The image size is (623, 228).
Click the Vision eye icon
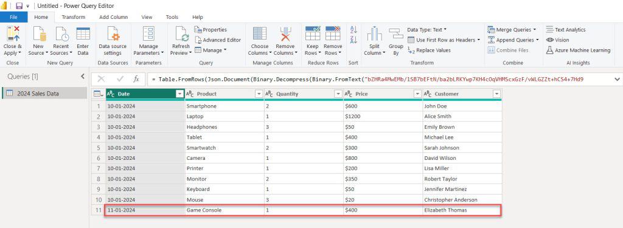(550, 40)
